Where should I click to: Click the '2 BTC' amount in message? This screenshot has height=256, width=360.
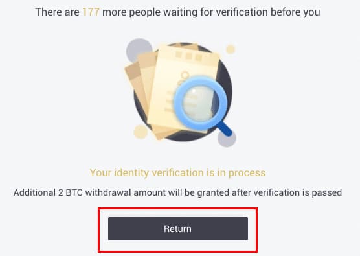pos(71,192)
